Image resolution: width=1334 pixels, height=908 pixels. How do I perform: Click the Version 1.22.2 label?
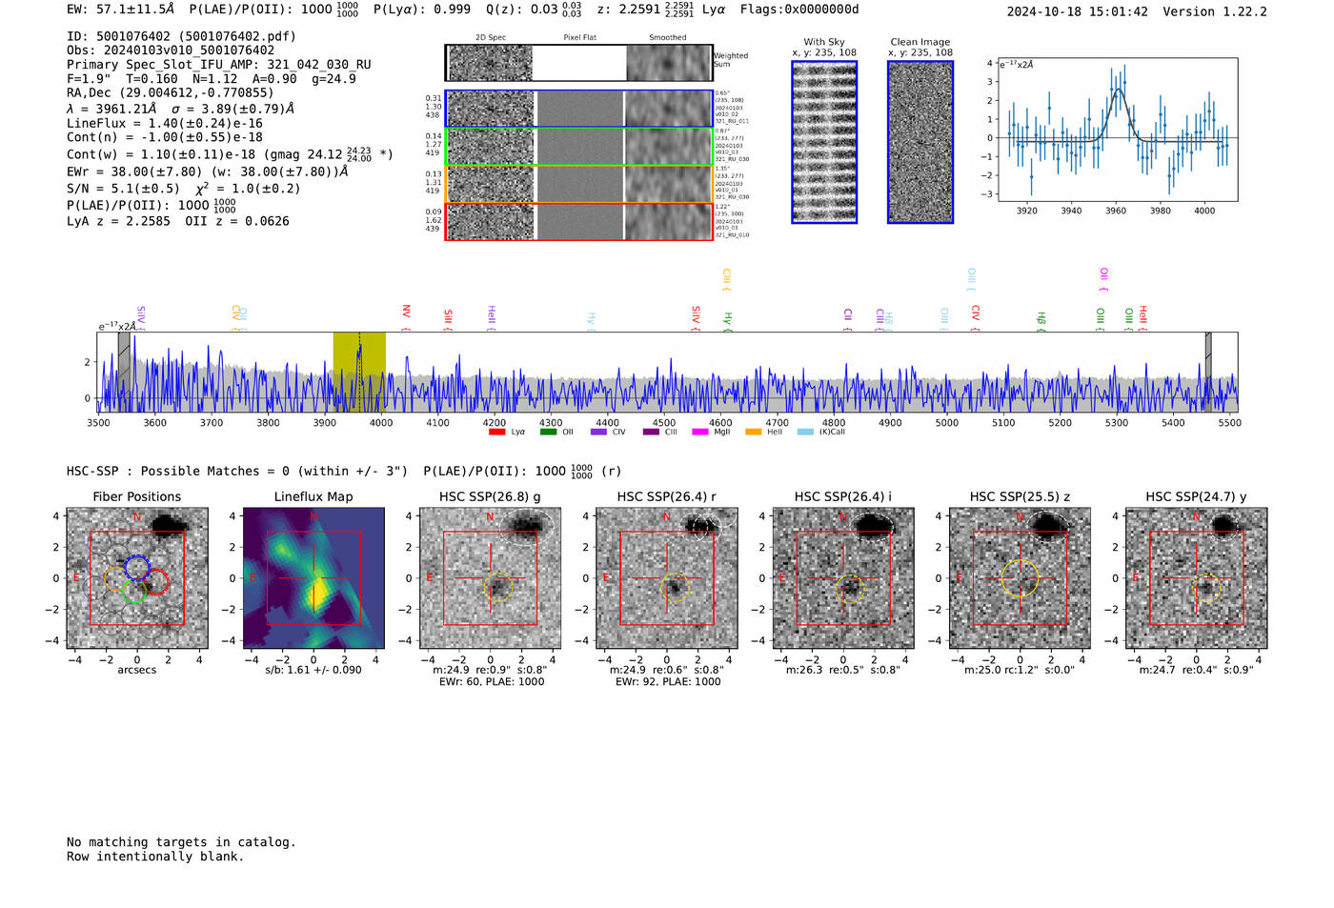coord(1215,11)
